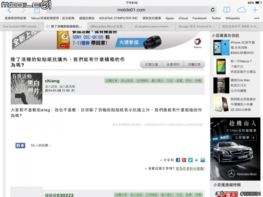The image size is (263, 197).
Task: Open the 購買One Max sidebar ad
Action: pyautogui.click(x=232, y=85)
